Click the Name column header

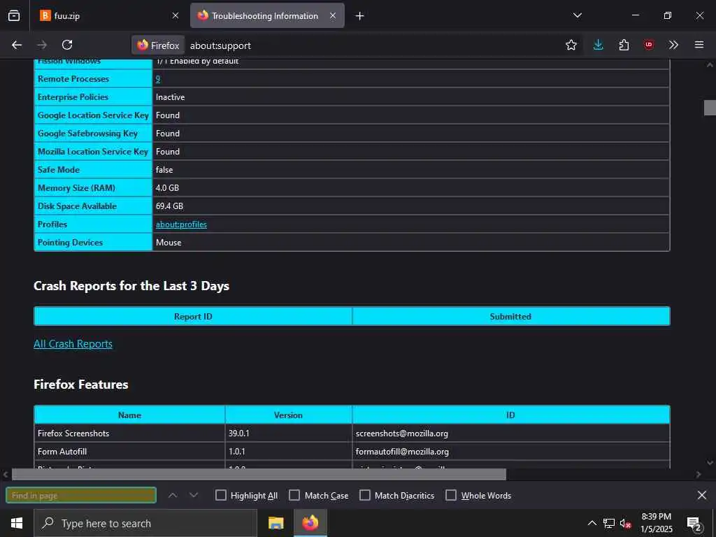point(129,415)
